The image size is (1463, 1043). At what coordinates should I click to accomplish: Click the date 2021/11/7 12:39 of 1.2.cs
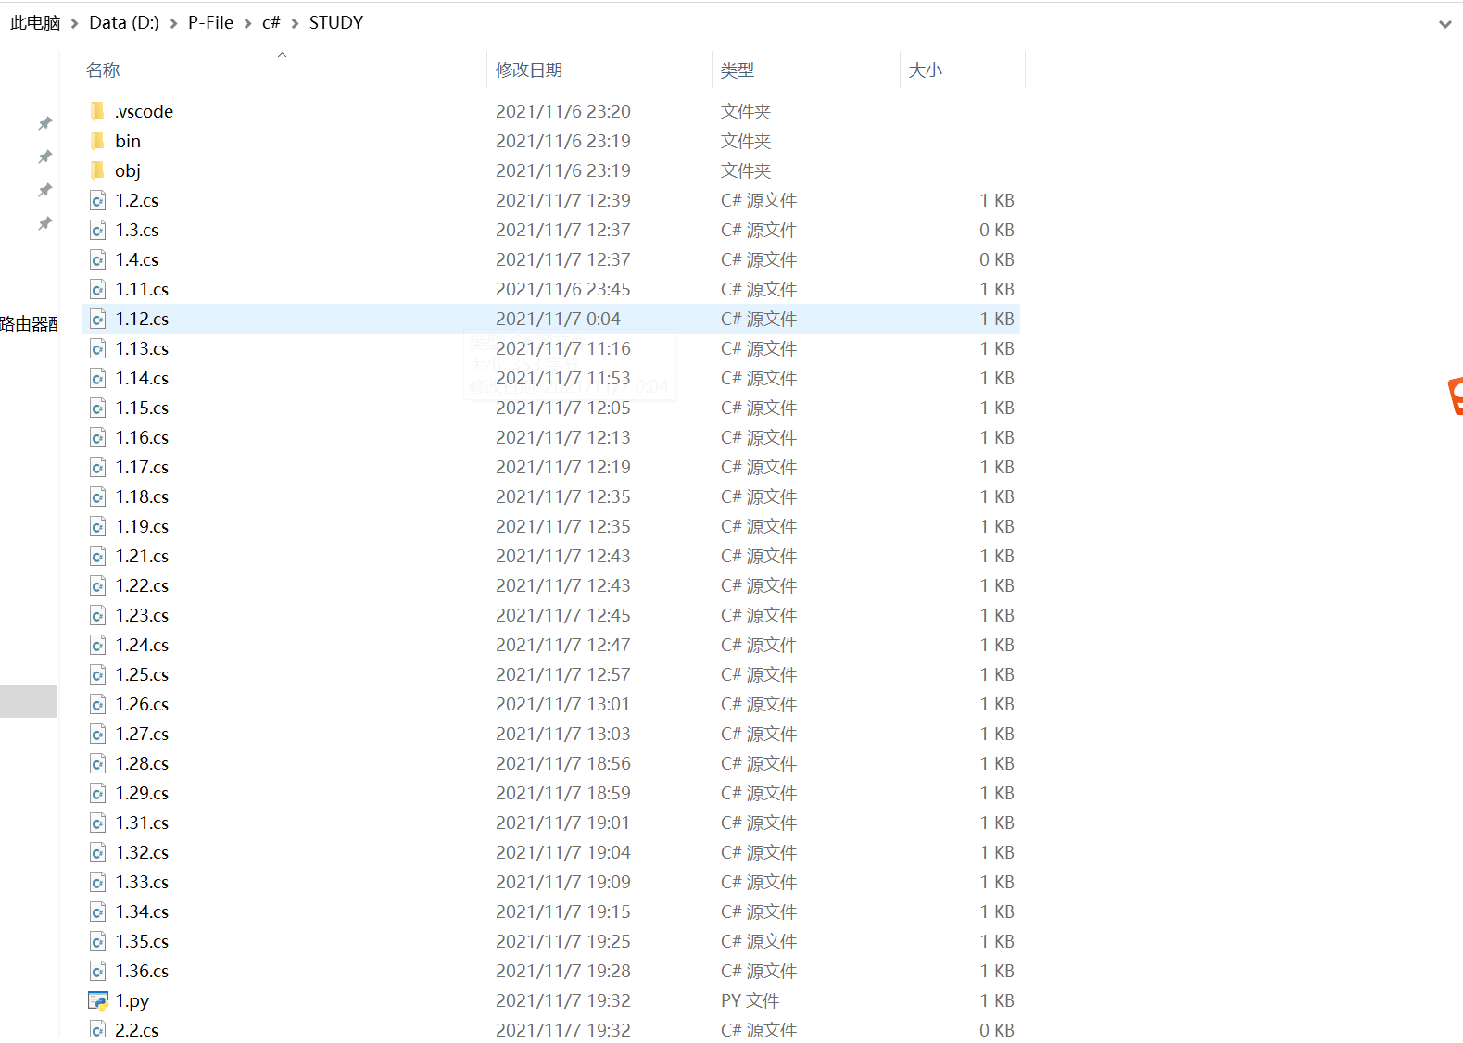pos(563,200)
